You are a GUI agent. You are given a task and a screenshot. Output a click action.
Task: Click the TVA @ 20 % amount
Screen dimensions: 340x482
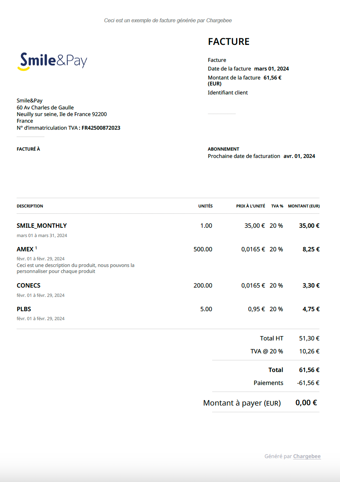coord(309,351)
